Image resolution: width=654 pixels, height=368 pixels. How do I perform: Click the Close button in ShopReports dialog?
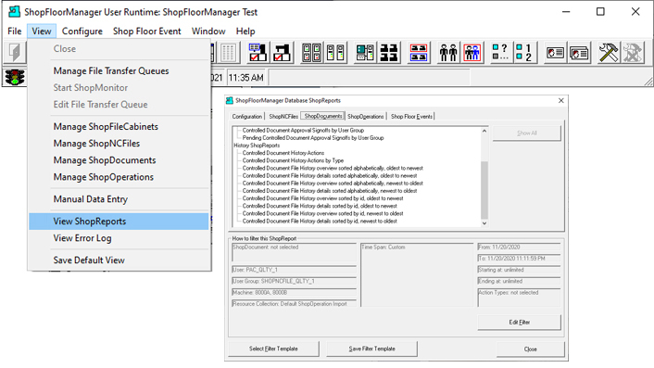pyautogui.click(x=530, y=349)
